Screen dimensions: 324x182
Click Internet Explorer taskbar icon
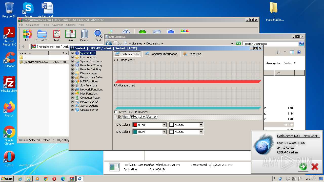pyautogui.click(x=20, y=179)
